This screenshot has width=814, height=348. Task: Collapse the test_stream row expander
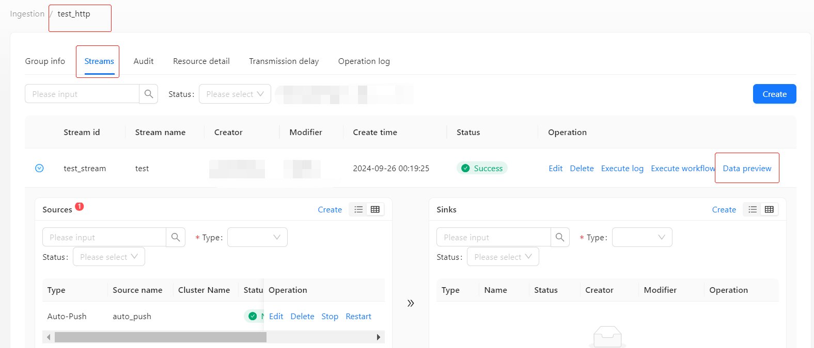39,169
